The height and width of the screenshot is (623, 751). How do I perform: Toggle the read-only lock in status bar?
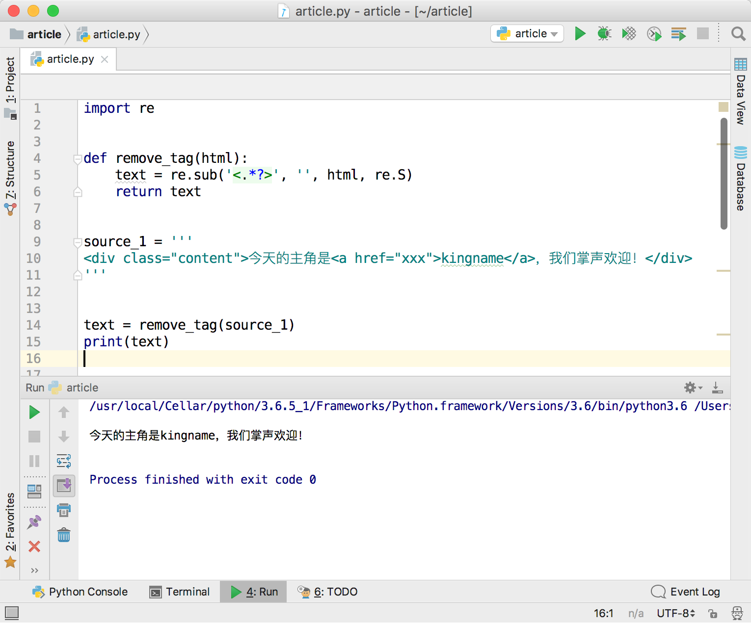tap(713, 613)
